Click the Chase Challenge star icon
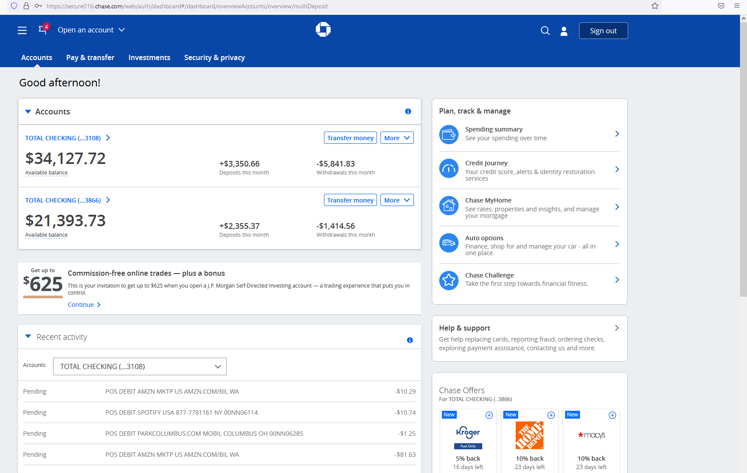Image resolution: width=747 pixels, height=473 pixels. point(449,280)
